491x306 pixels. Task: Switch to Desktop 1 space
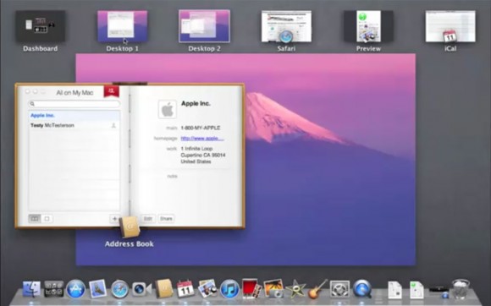[x=122, y=26]
